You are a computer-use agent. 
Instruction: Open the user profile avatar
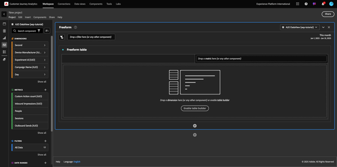(x=331, y=4)
